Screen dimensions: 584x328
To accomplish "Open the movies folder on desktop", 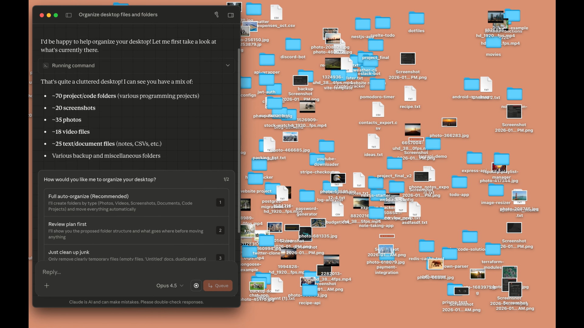I will pos(493,43).
